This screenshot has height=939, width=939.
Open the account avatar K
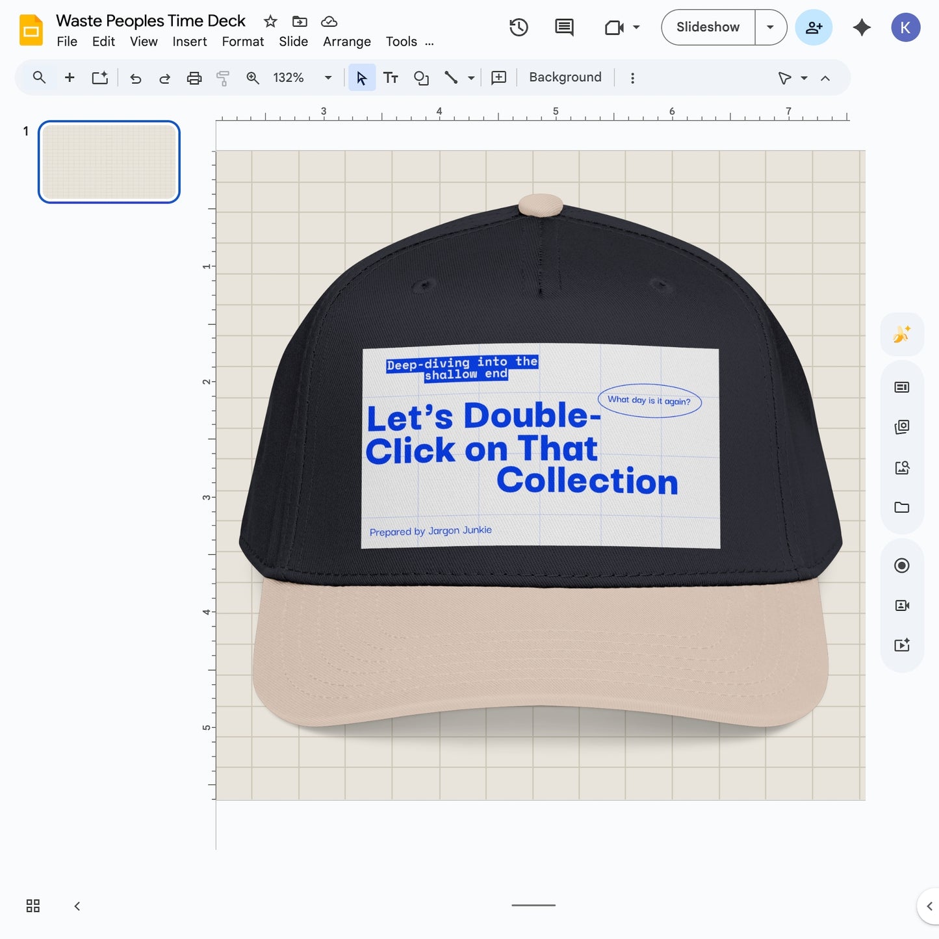pyautogui.click(x=905, y=27)
